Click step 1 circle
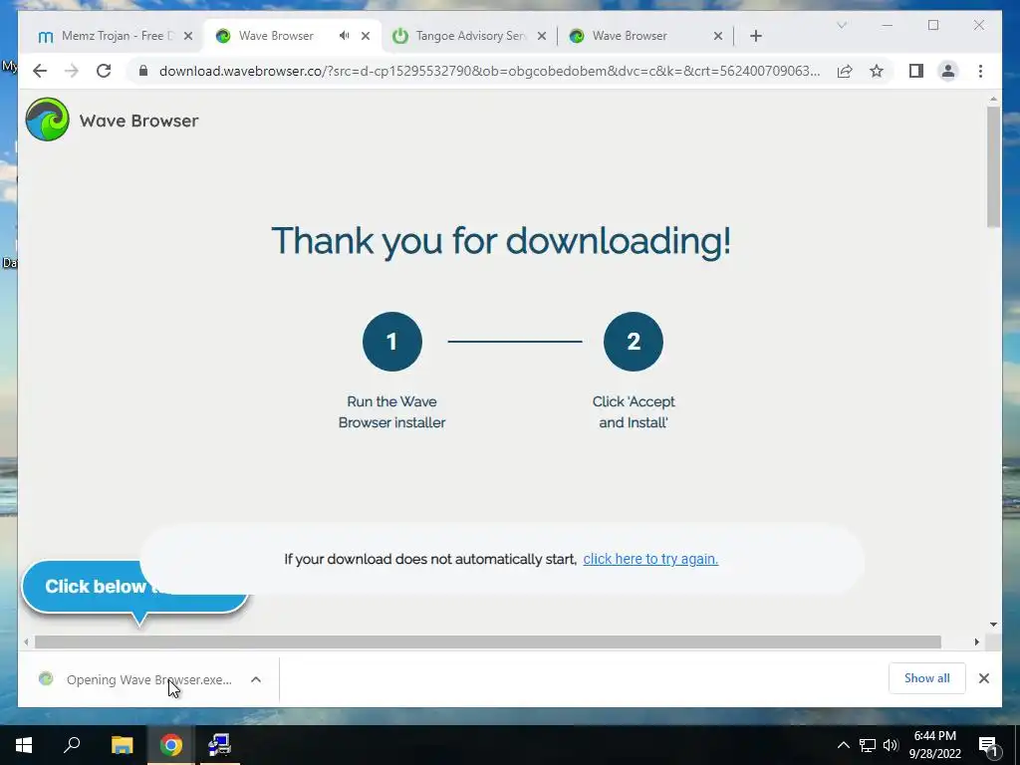1020x765 pixels. [x=391, y=342]
